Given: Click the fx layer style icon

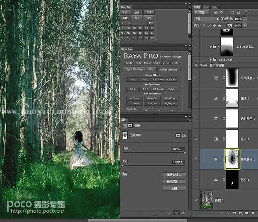Looking at the screenshot, I should tap(228, 213).
